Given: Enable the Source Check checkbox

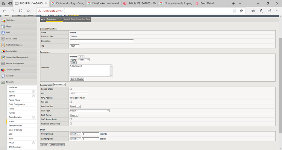Looking at the screenshot, I should point(71,88).
